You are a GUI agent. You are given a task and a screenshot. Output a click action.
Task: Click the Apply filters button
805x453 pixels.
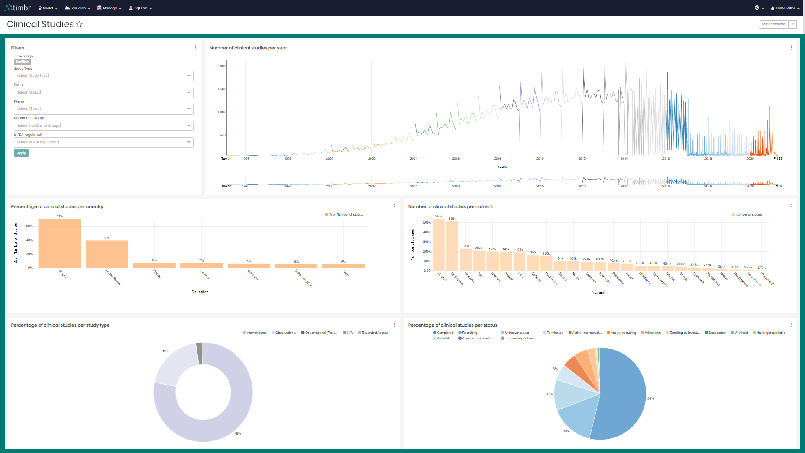[x=21, y=153]
